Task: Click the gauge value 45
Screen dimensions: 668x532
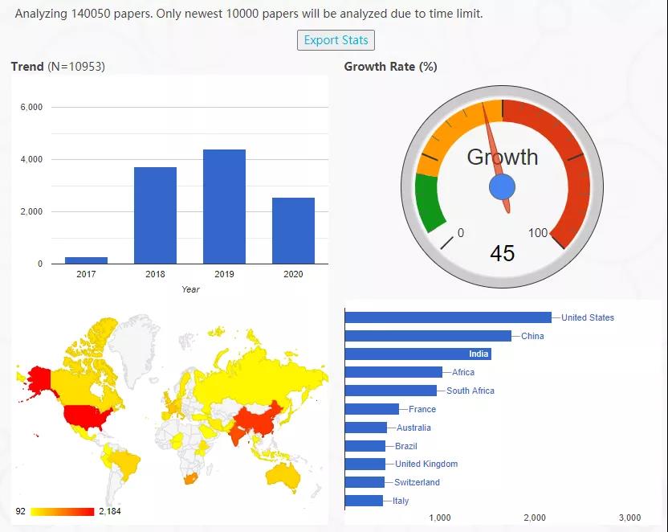Action: pyautogui.click(x=503, y=253)
